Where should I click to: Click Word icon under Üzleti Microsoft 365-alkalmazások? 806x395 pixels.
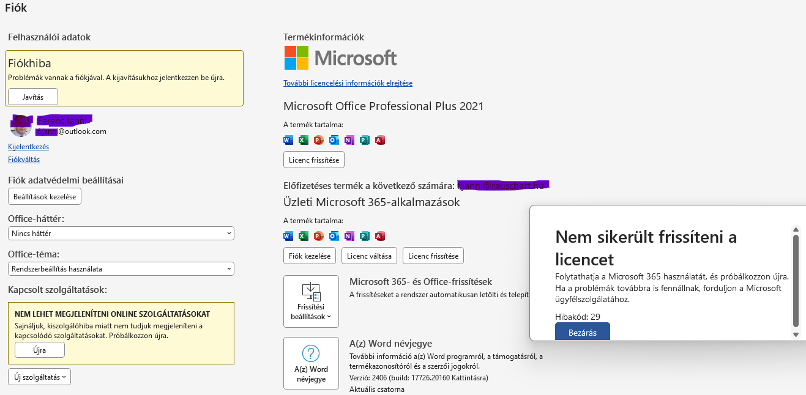coord(288,236)
